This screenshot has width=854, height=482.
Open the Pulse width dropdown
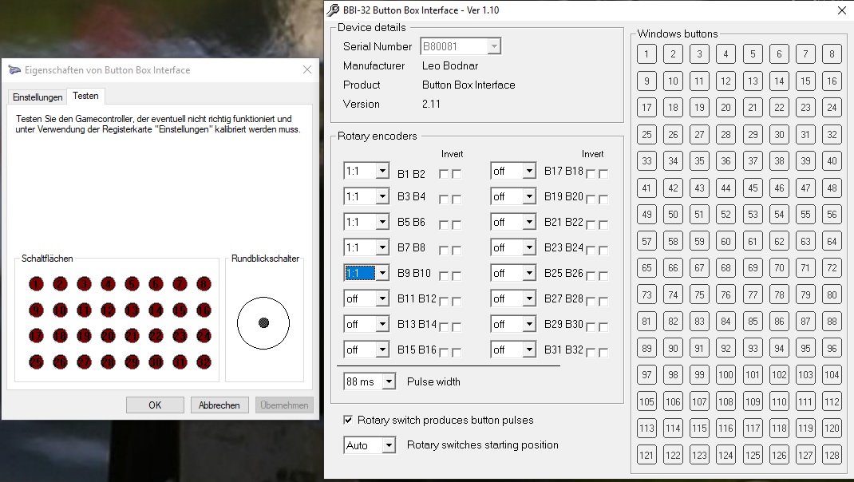(x=388, y=381)
